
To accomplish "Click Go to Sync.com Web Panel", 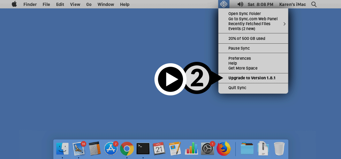I will pyautogui.click(x=253, y=19).
